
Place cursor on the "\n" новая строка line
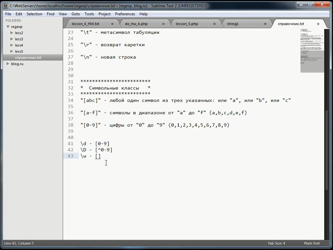click(108, 57)
